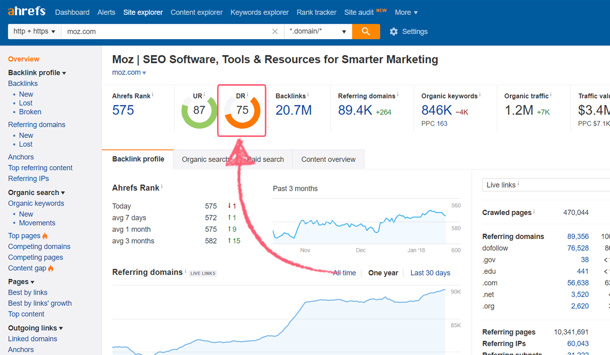Open Linked domains in sidebar
This screenshot has width=610, height=355.
point(33,339)
